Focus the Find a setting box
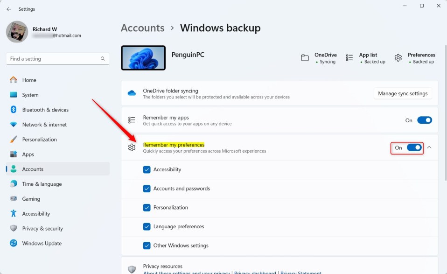Viewport: 447px width, 274px height. (x=58, y=59)
